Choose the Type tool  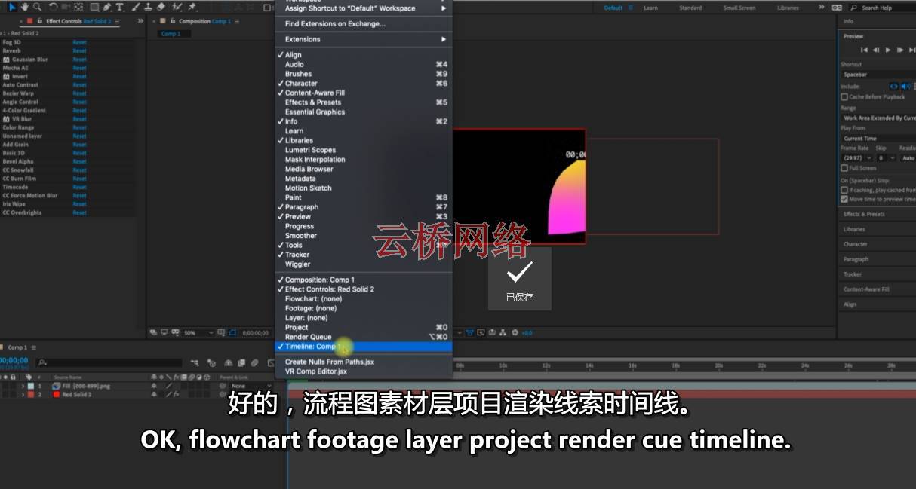(119, 7)
